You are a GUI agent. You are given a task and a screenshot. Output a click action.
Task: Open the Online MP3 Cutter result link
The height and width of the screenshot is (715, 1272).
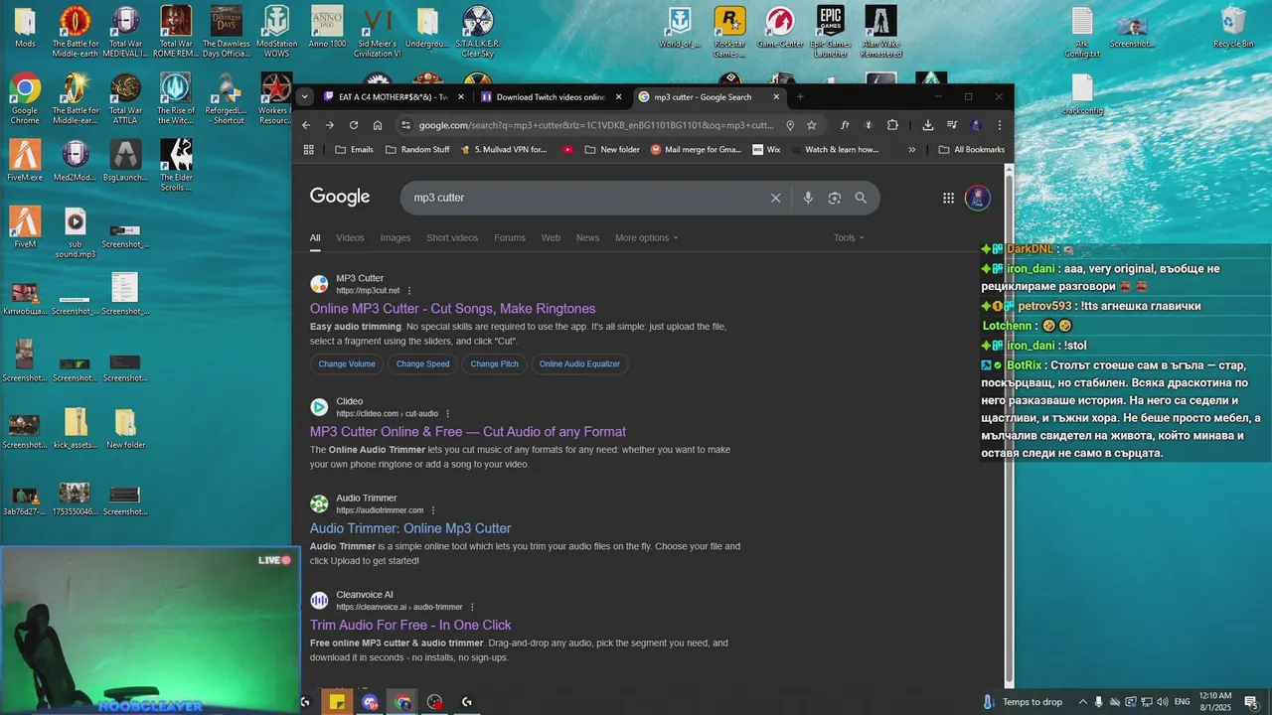(452, 309)
